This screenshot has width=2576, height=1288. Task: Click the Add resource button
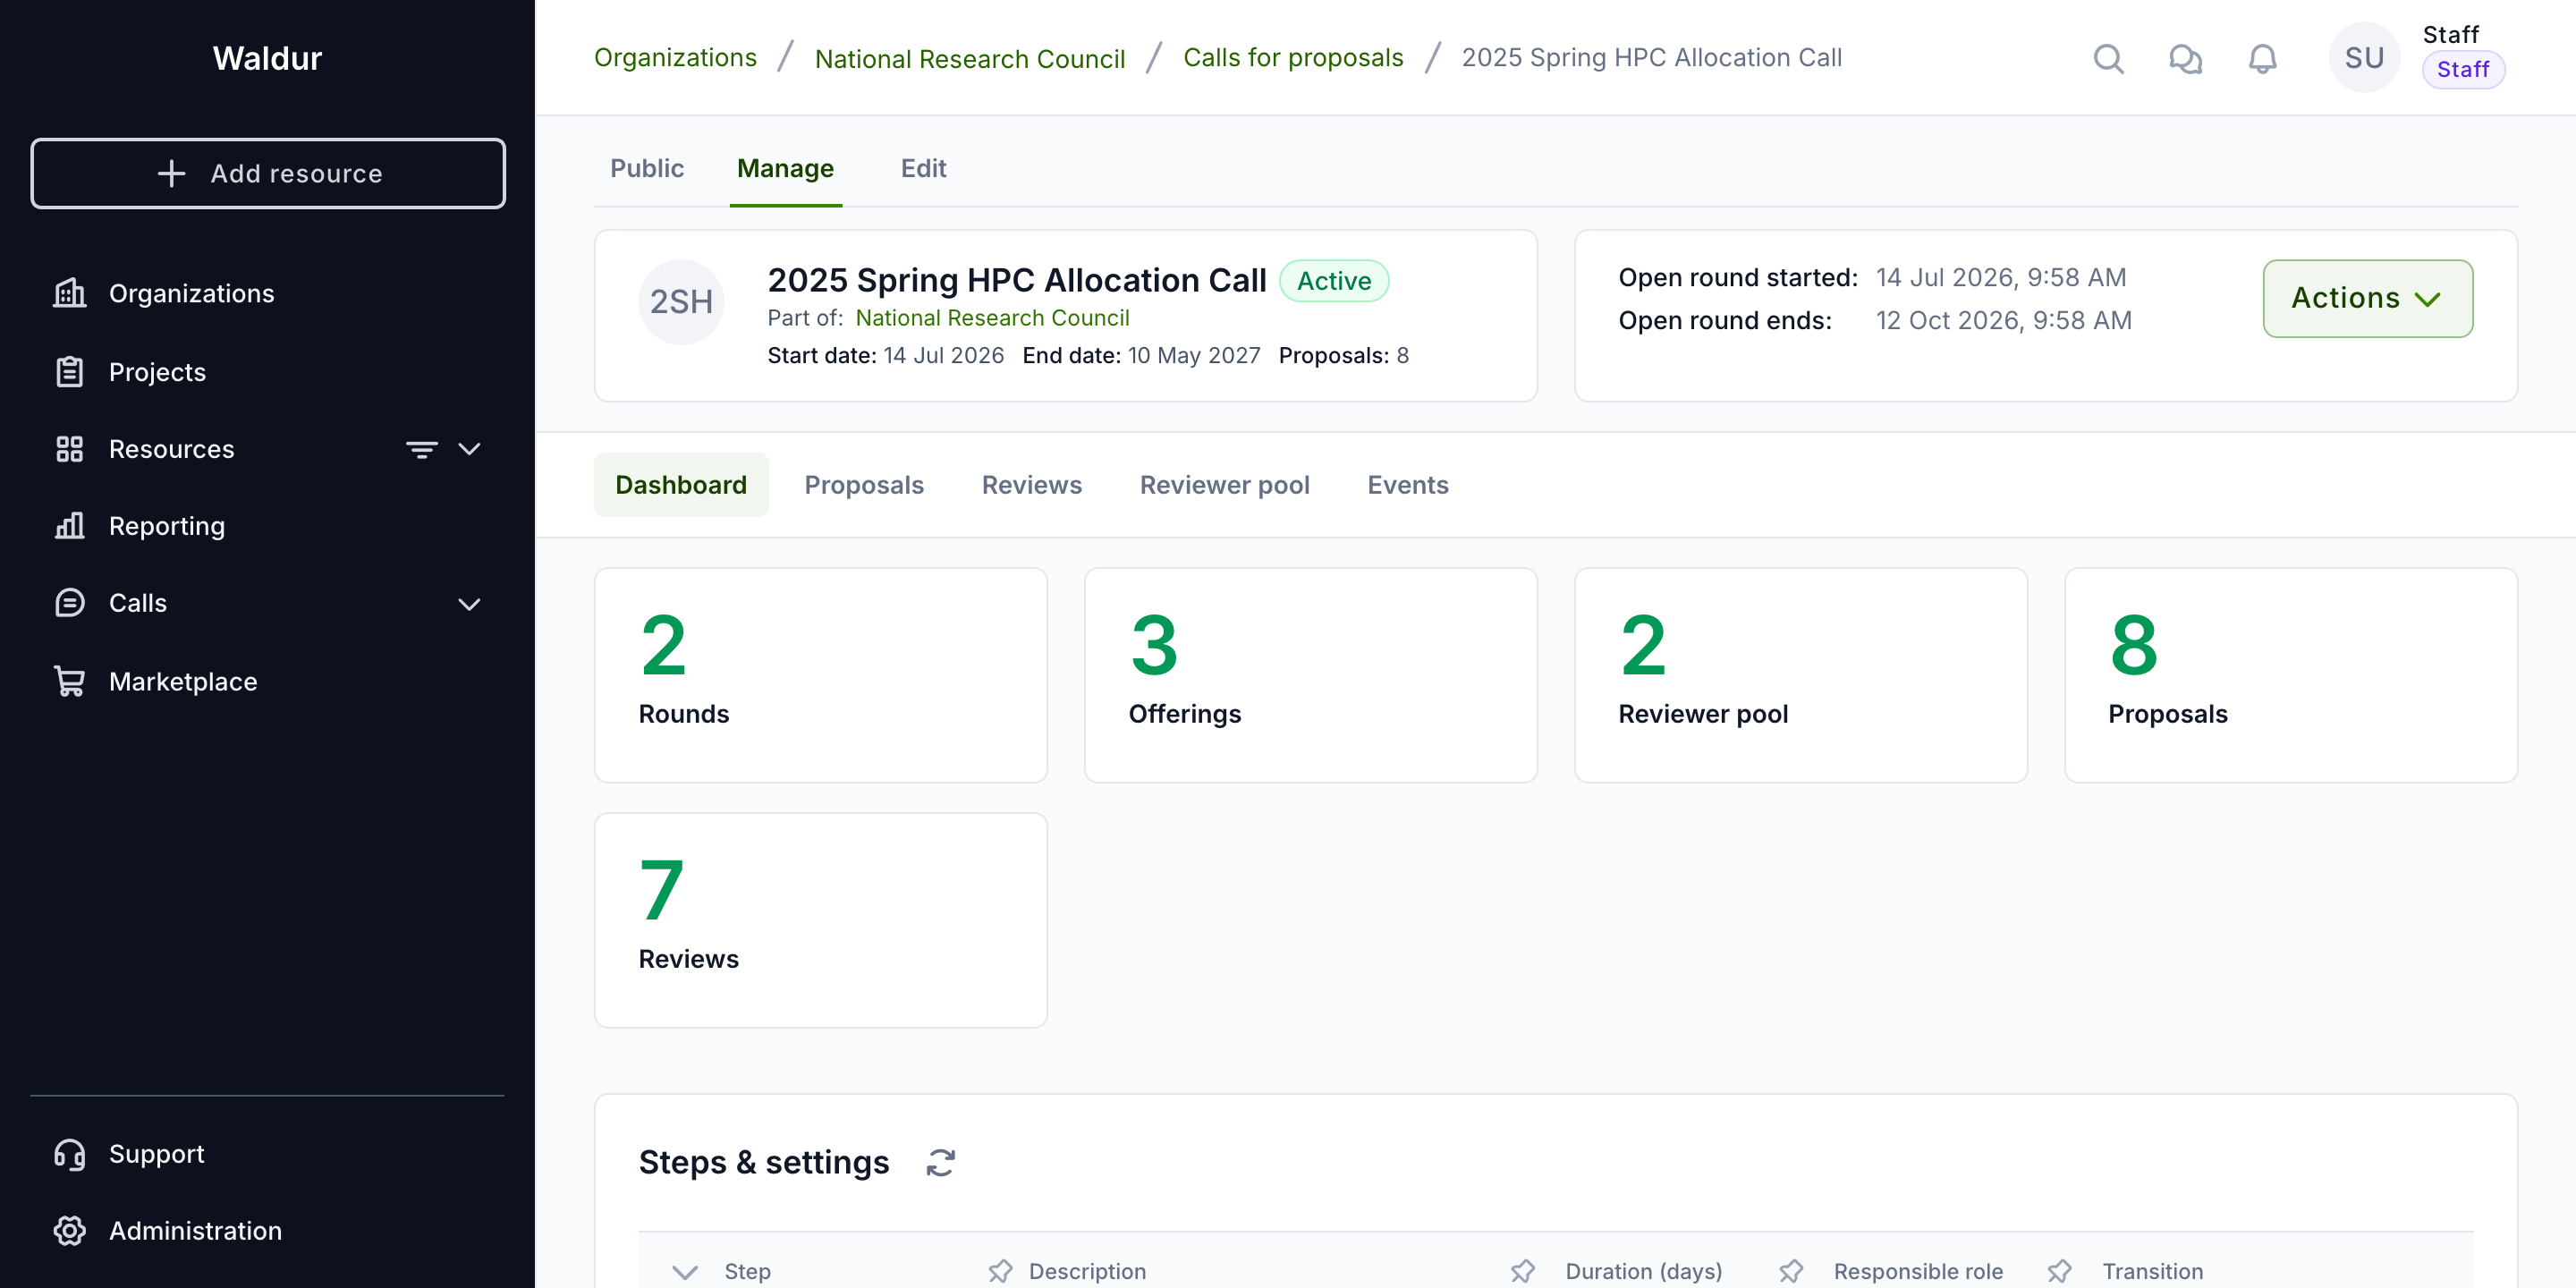268,173
